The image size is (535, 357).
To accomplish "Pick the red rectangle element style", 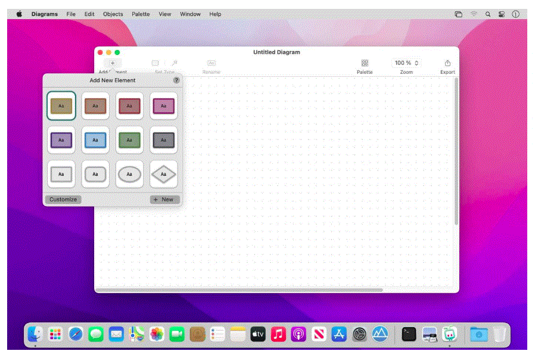I will (x=129, y=106).
